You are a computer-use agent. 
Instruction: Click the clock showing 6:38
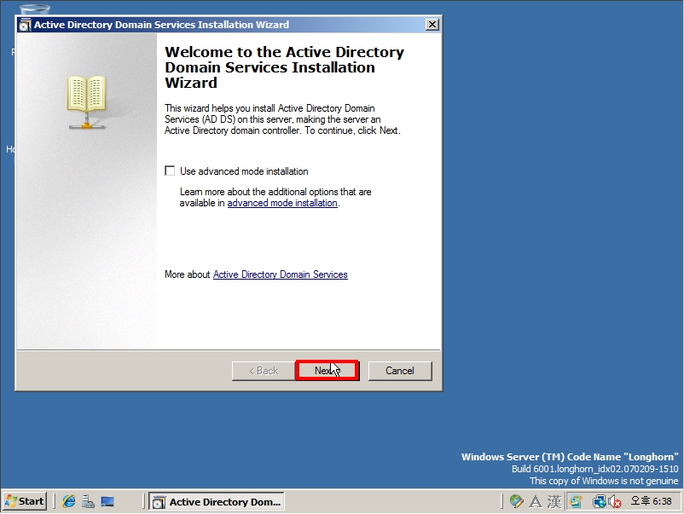652,501
